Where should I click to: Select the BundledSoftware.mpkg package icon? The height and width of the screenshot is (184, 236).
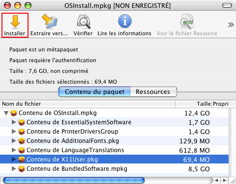[22, 169]
